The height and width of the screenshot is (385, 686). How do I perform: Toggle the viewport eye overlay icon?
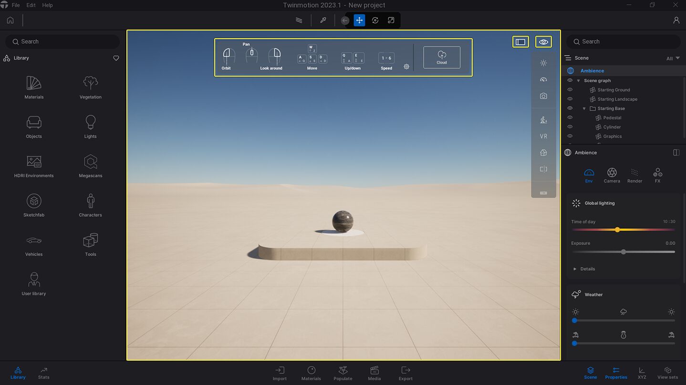pyautogui.click(x=543, y=41)
